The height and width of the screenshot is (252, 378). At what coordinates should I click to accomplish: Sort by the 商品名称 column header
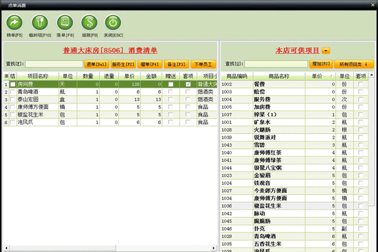click(x=279, y=76)
